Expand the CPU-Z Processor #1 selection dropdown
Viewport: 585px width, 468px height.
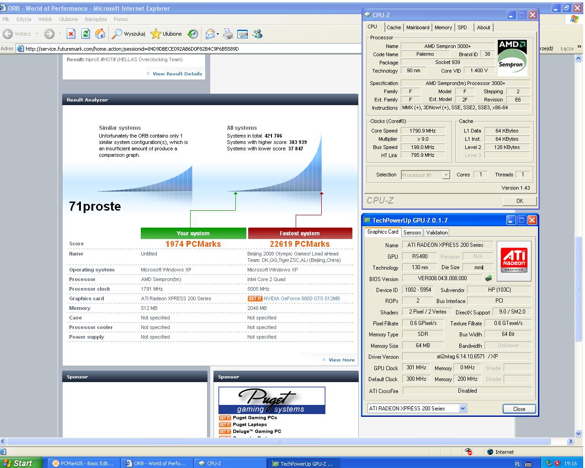coord(446,175)
